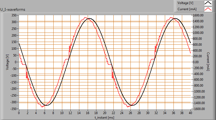Click the U_I-waveforms graph title

coord(13,10)
